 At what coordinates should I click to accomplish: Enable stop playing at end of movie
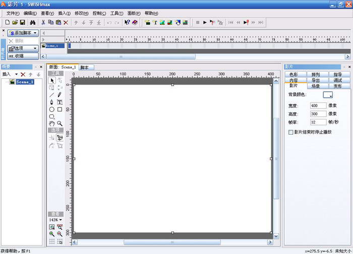290,132
